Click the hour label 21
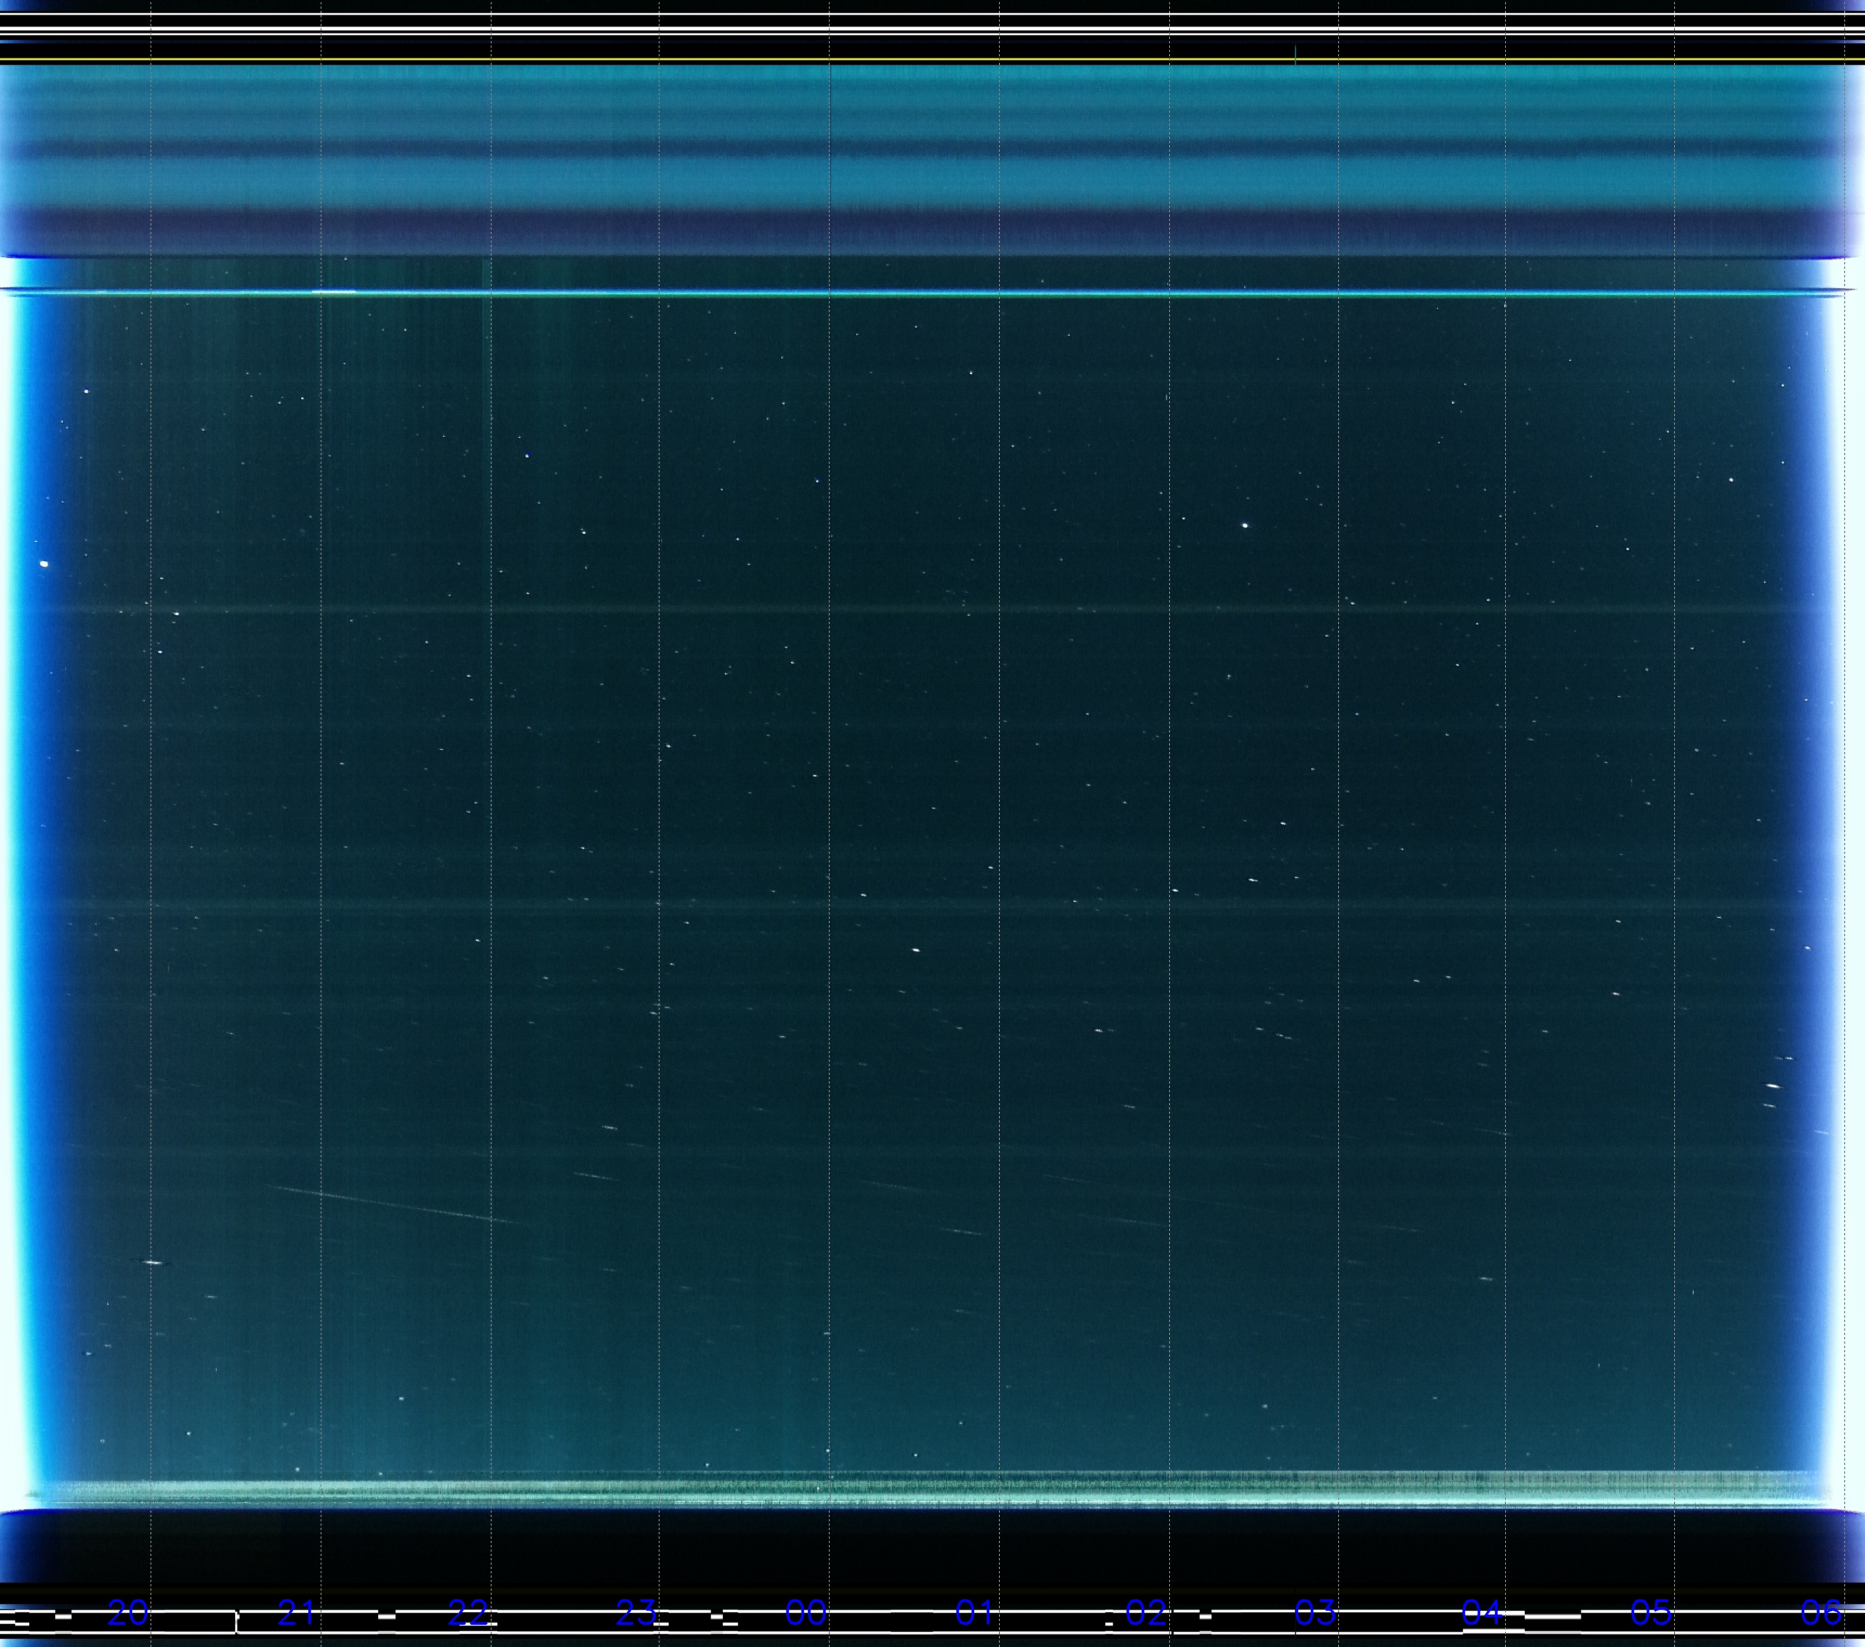The width and height of the screenshot is (1865, 1647). click(296, 1613)
